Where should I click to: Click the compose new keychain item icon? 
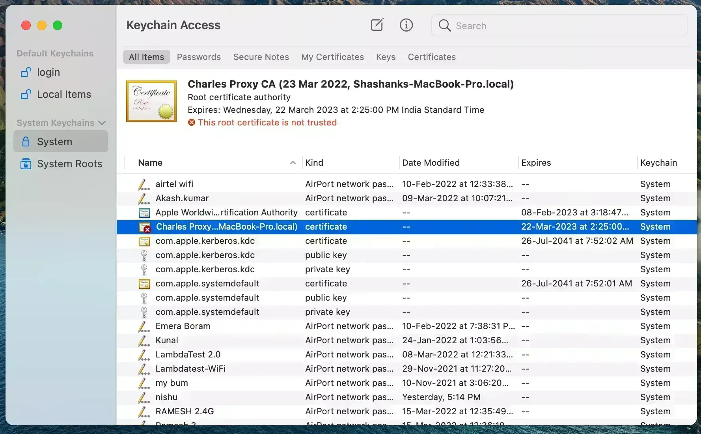coord(377,25)
